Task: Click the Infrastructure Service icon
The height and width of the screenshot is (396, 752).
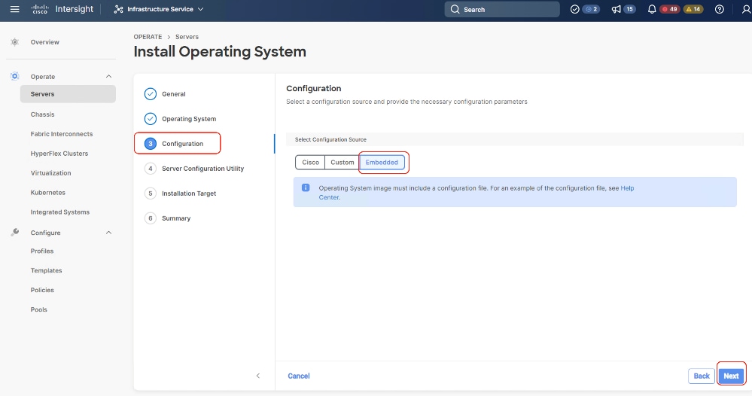Action: (x=118, y=9)
